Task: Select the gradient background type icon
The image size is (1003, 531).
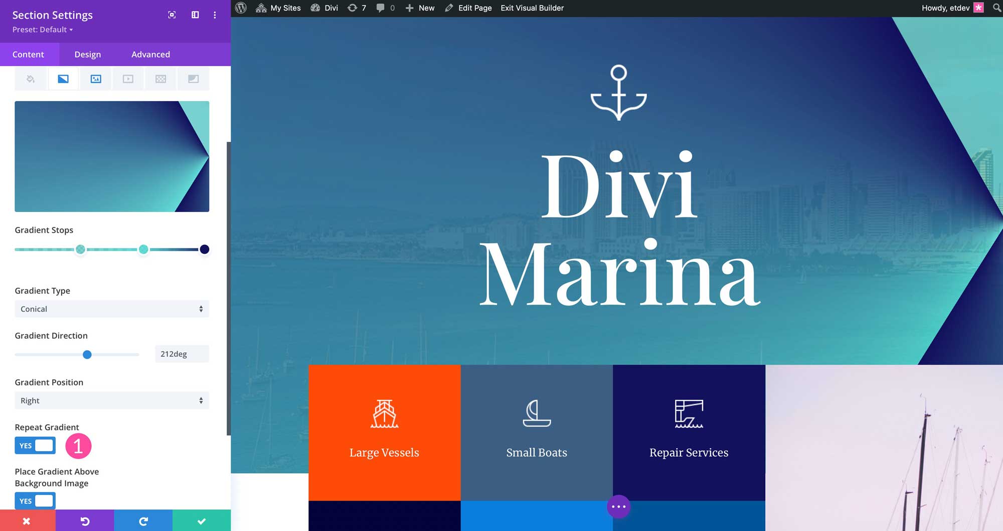Action: 63,79
